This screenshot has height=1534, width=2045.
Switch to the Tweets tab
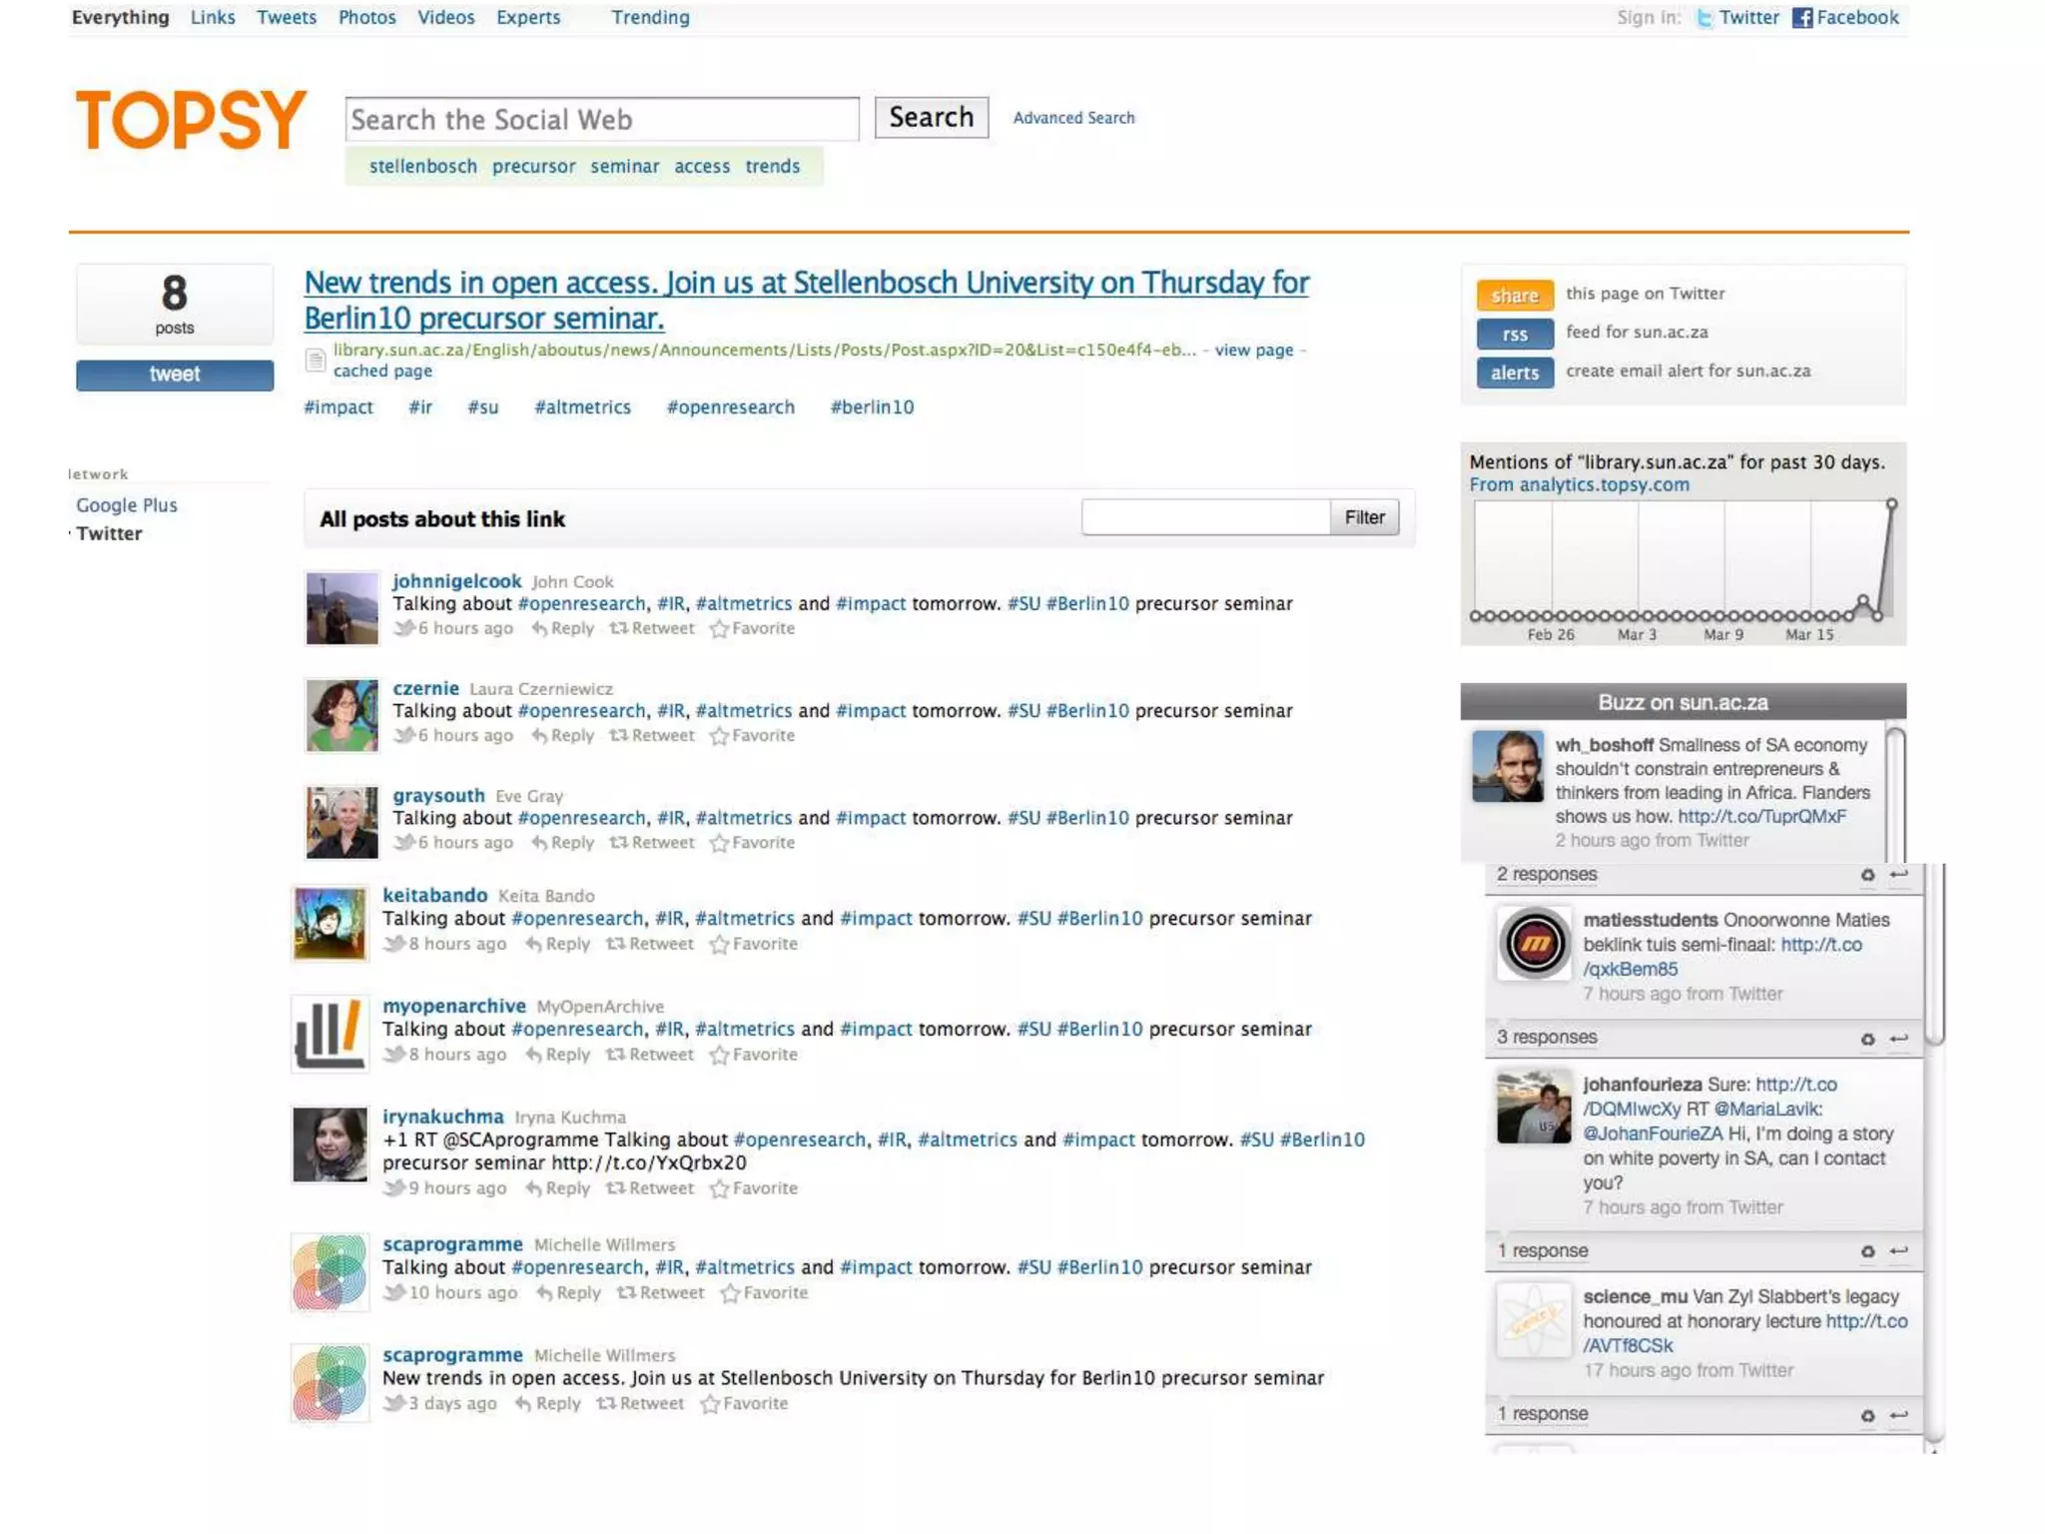[286, 17]
